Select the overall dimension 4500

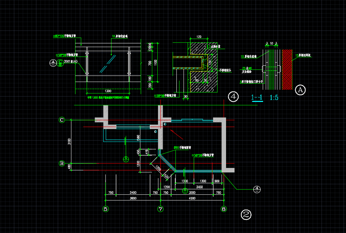click(x=192, y=198)
